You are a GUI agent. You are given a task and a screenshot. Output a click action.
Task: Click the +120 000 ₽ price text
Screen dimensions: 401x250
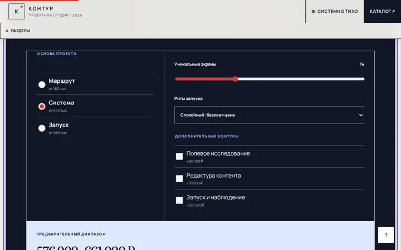tap(195, 205)
